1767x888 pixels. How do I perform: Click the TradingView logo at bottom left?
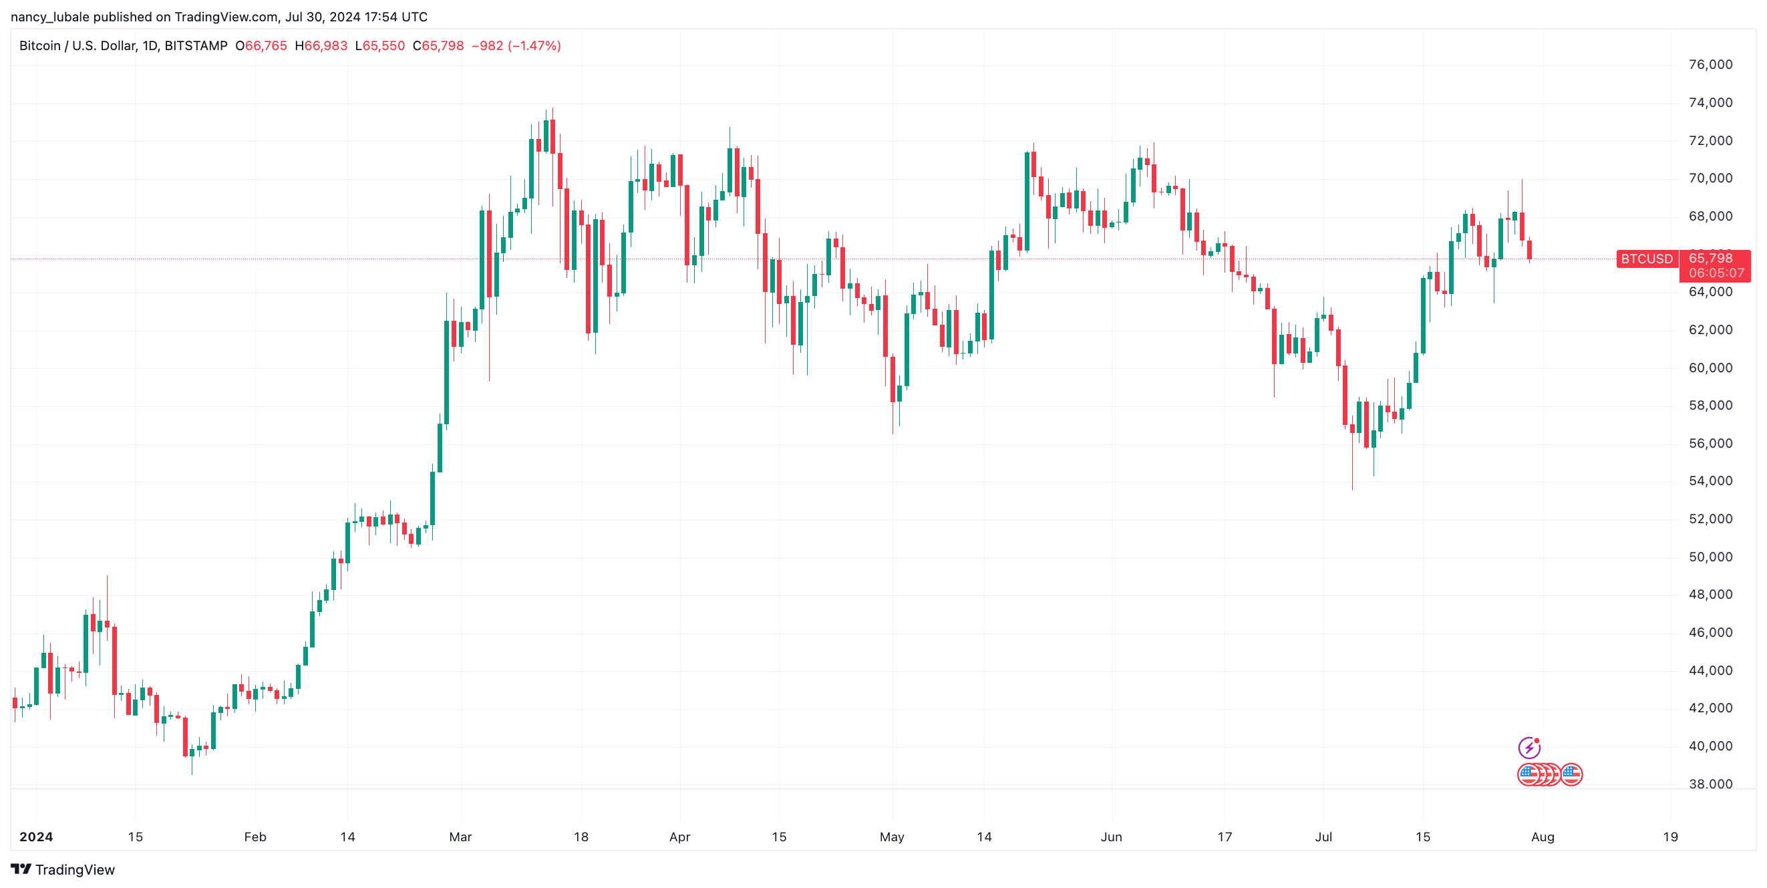click(x=63, y=869)
